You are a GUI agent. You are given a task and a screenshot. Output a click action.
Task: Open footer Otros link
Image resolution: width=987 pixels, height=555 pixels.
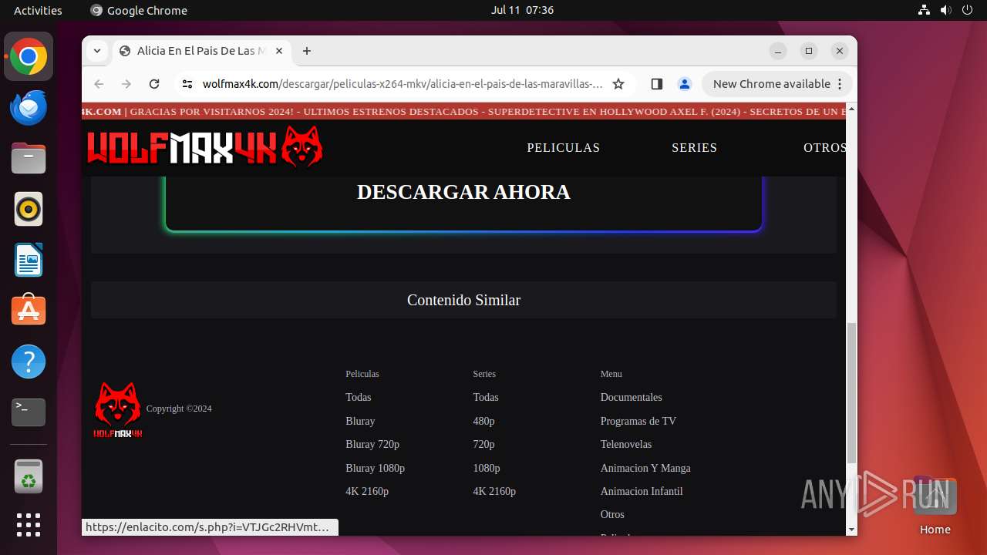click(x=612, y=515)
